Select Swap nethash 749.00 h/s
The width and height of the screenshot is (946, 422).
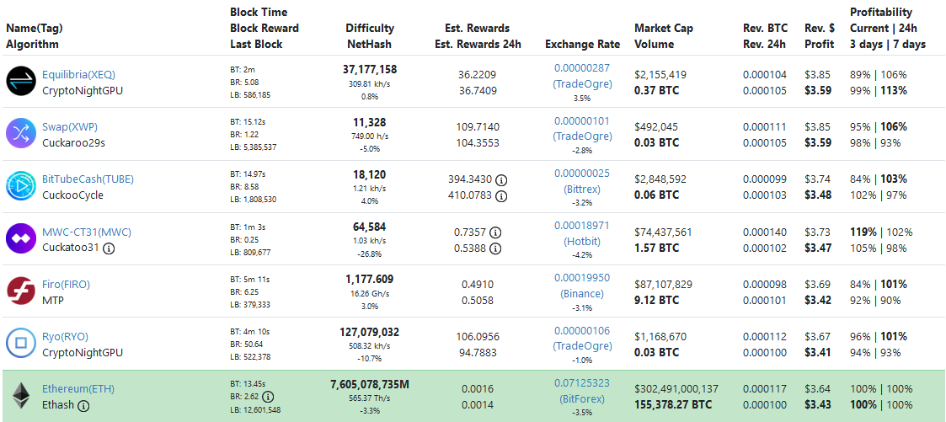point(370,136)
